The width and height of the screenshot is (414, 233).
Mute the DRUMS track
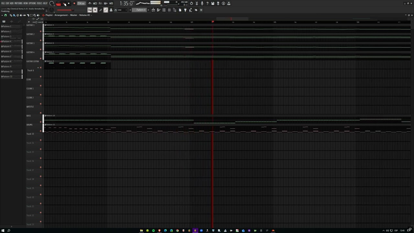[40, 131]
